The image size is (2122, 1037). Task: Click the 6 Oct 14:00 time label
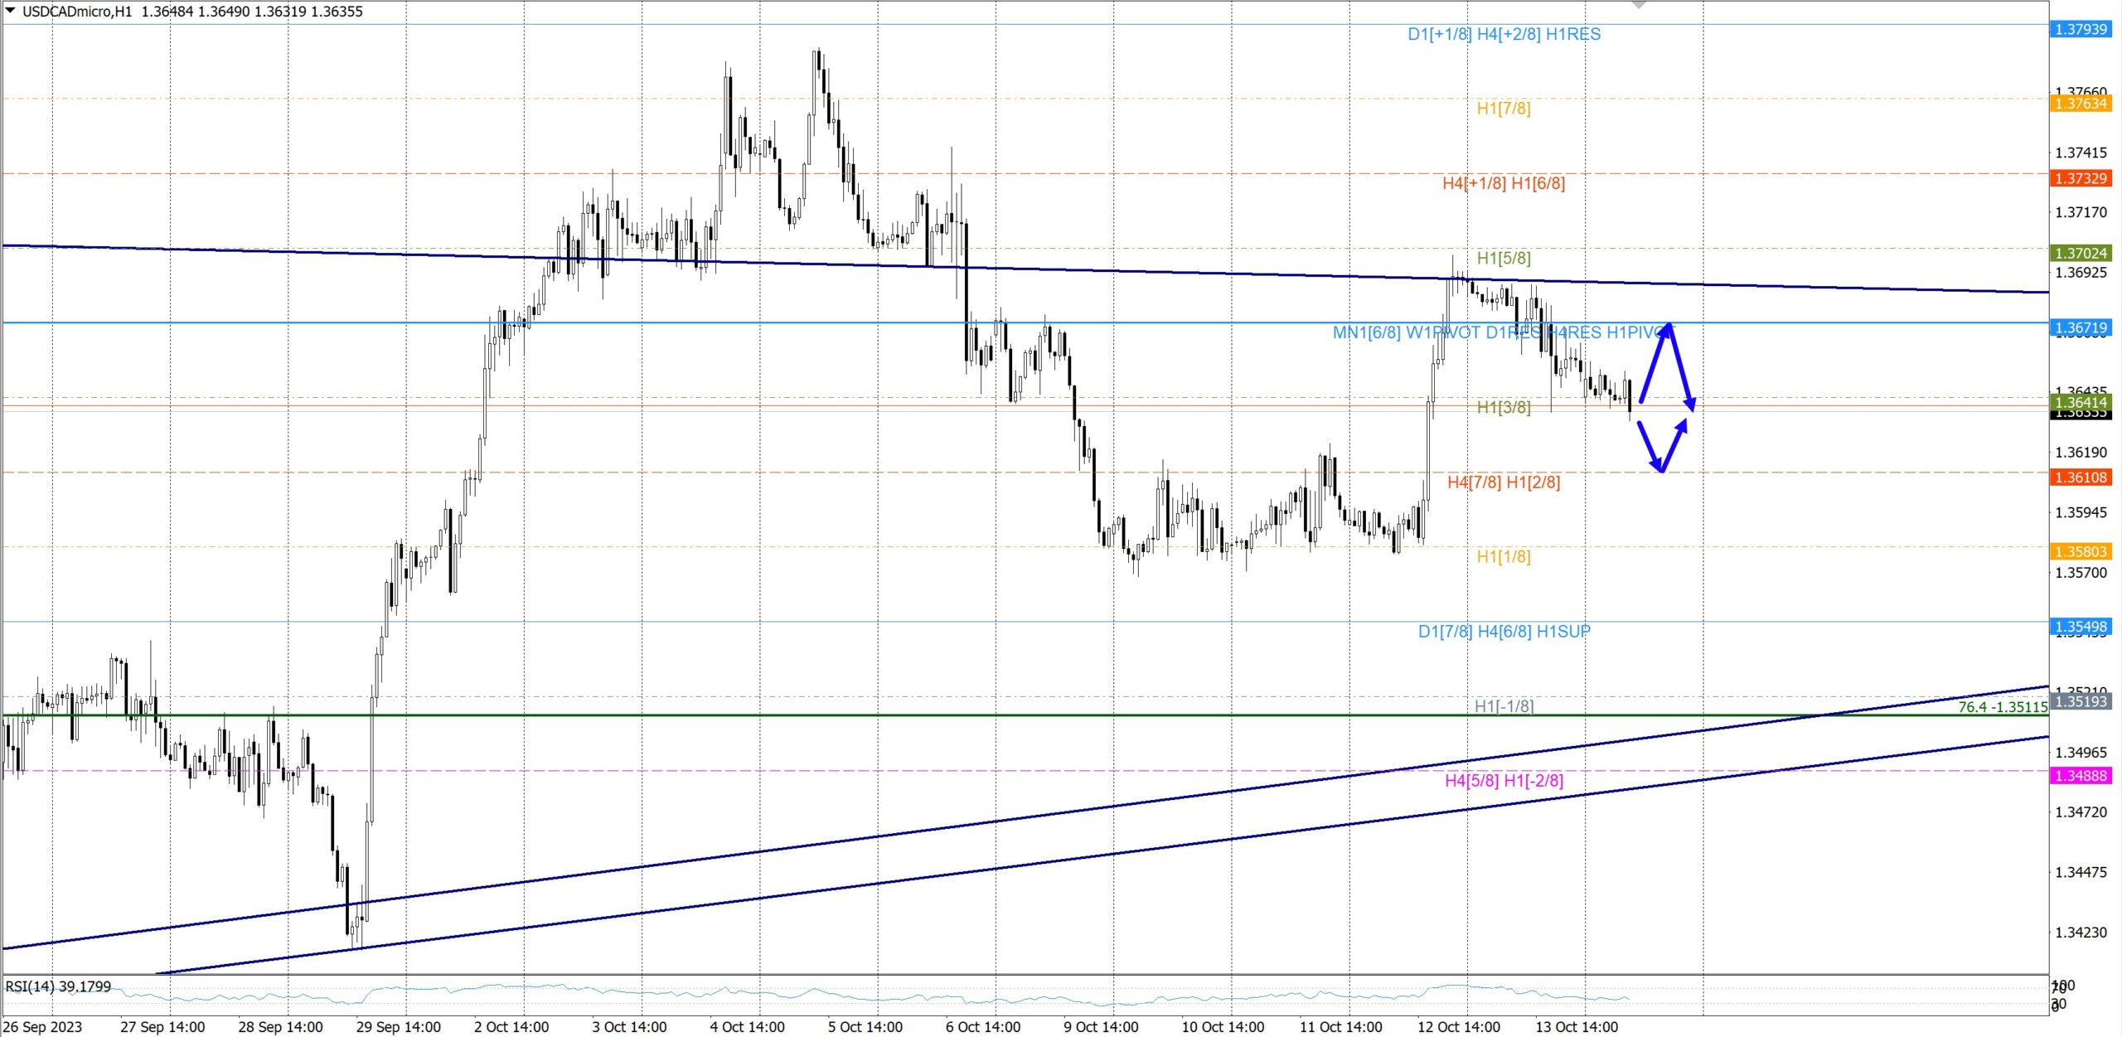[983, 1027]
